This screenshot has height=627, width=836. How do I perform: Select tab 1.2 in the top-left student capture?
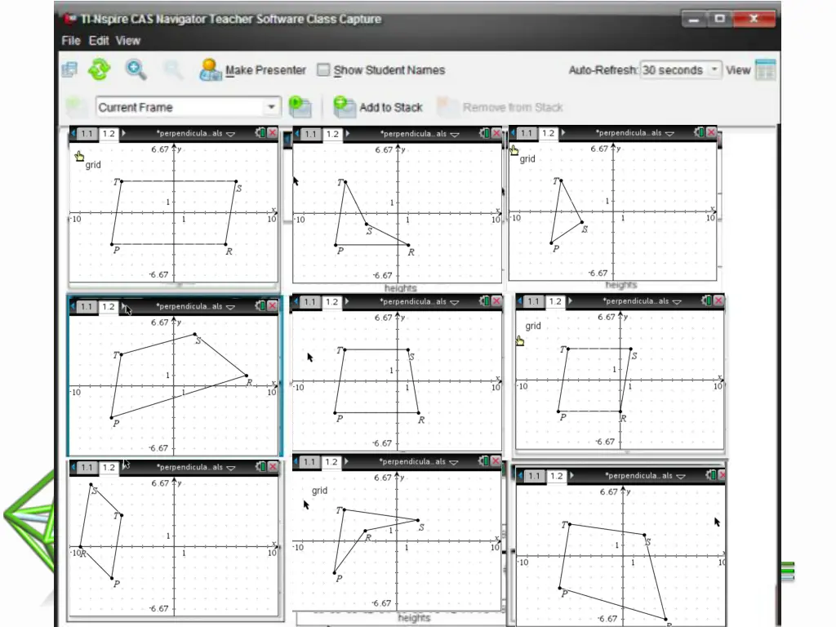click(109, 133)
